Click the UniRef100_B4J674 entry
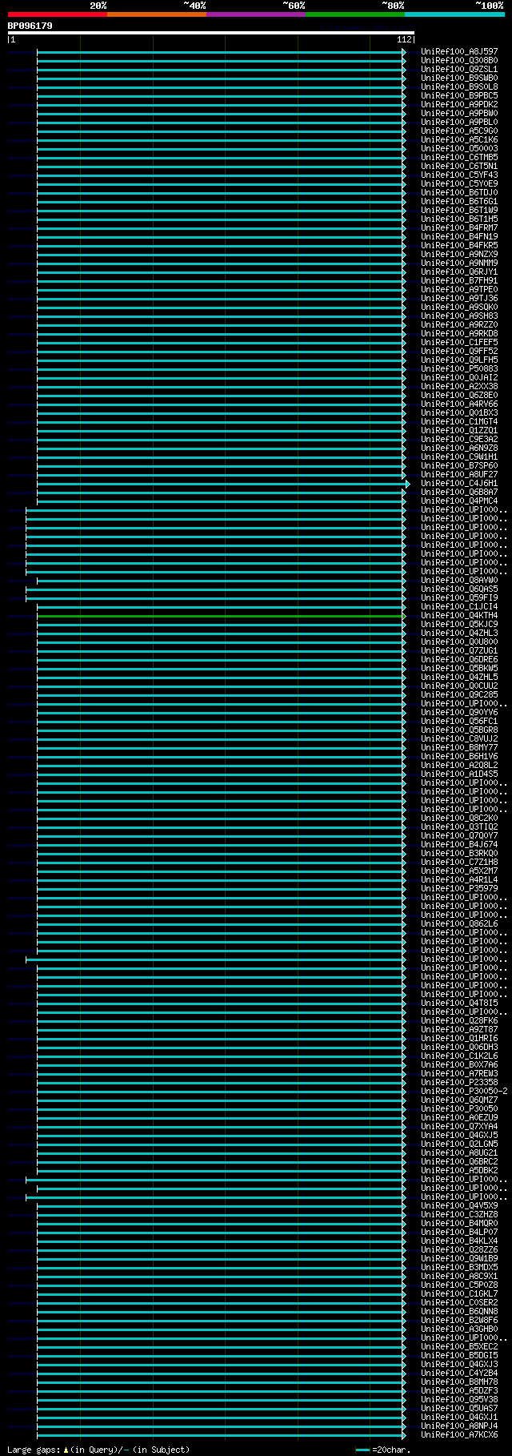The height and width of the screenshot is (1456, 512). click(459, 844)
